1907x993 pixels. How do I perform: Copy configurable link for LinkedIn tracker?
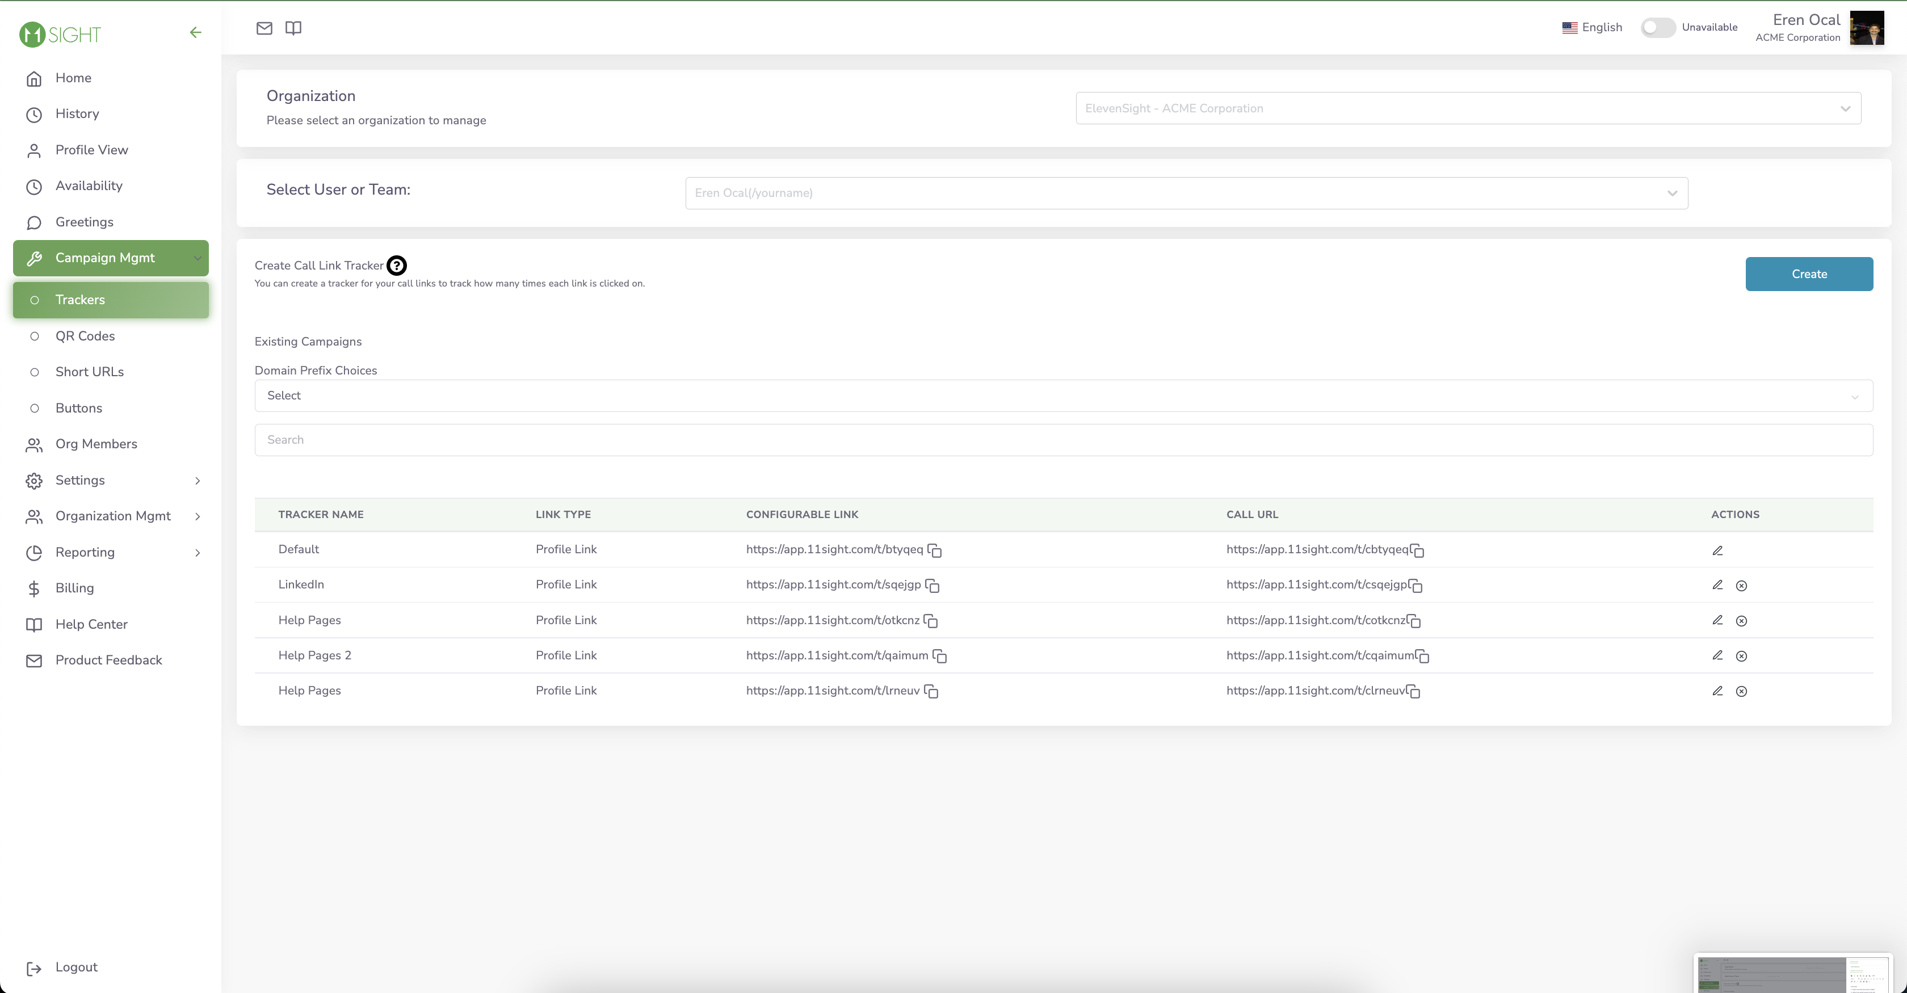[x=933, y=585]
